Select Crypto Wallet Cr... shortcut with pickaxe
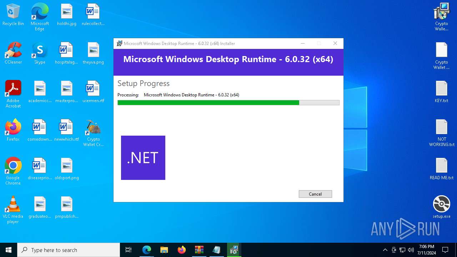The width and height of the screenshot is (457, 257). [x=93, y=133]
